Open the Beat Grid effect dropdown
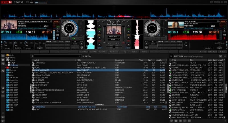The height and width of the screenshot is (123, 228). pos(19,48)
